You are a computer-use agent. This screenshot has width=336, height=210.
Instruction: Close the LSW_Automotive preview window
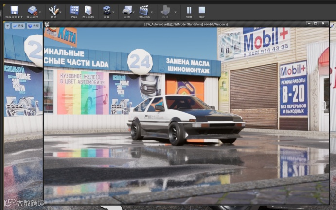click(x=323, y=23)
